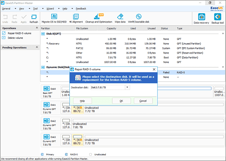226x161 pixels.
Task: Sort by the Capacity column header
Action: [107, 28]
